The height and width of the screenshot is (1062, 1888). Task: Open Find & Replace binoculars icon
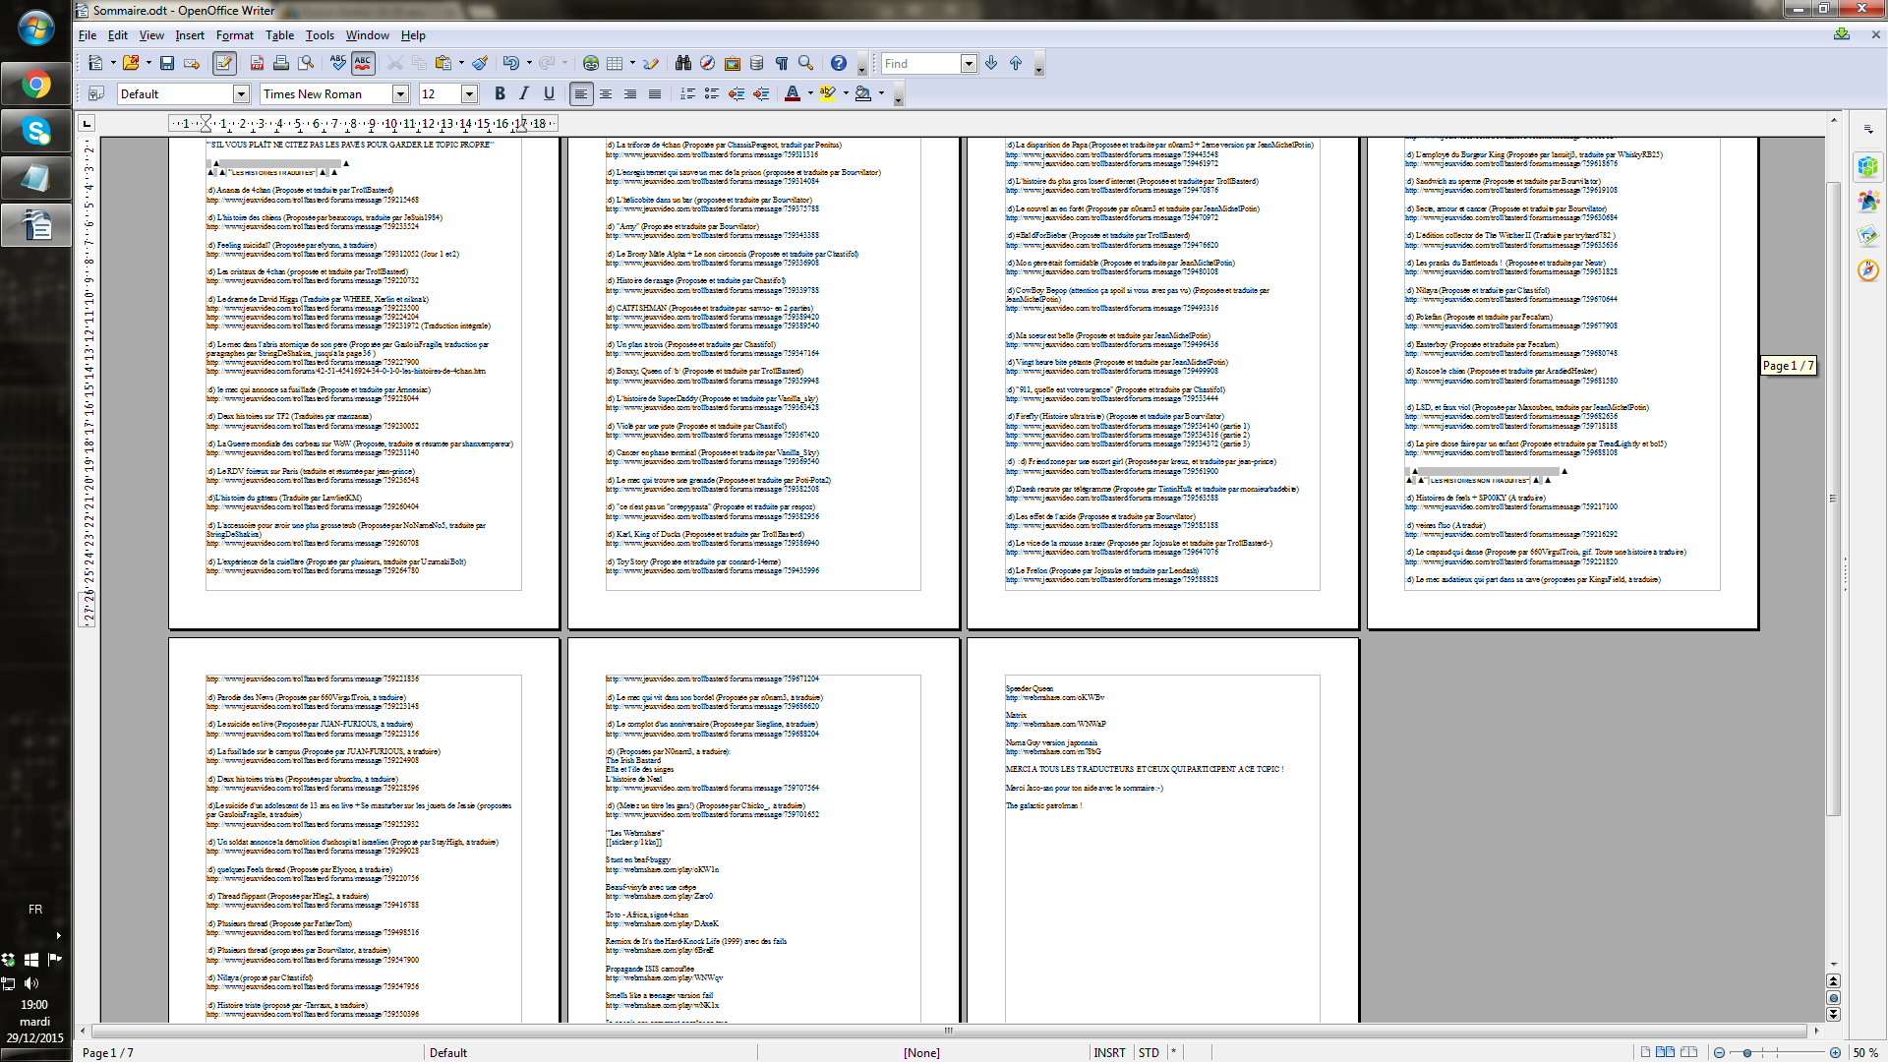coord(683,63)
